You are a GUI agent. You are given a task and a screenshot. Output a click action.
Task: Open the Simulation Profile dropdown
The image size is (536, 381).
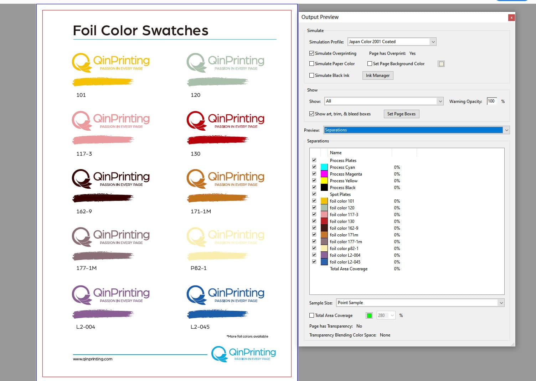(x=392, y=42)
